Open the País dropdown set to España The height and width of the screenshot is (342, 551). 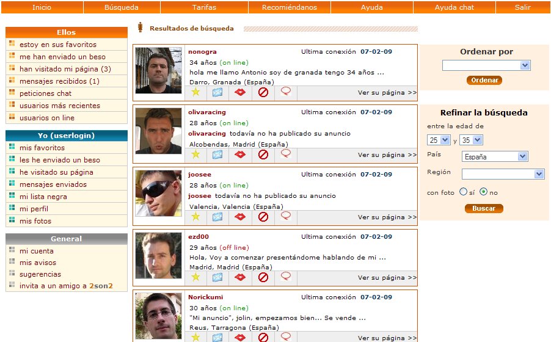(495, 156)
